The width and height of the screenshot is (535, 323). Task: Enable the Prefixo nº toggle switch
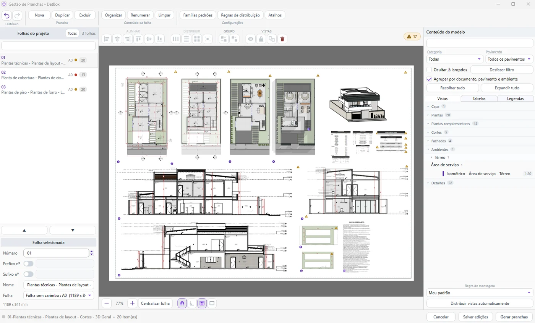point(29,263)
